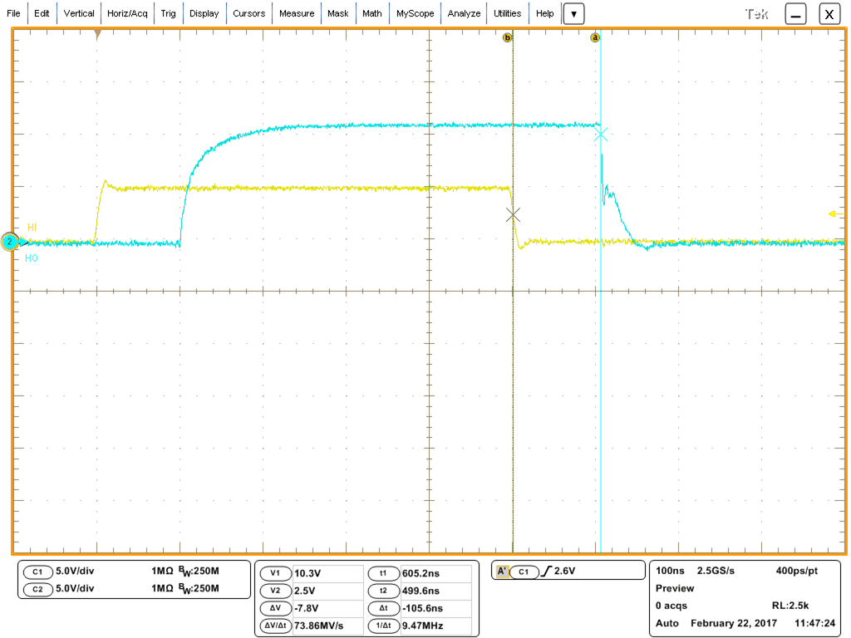The width and height of the screenshot is (851, 638).
Task: Open the Measure menu
Action: coord(297,13)
